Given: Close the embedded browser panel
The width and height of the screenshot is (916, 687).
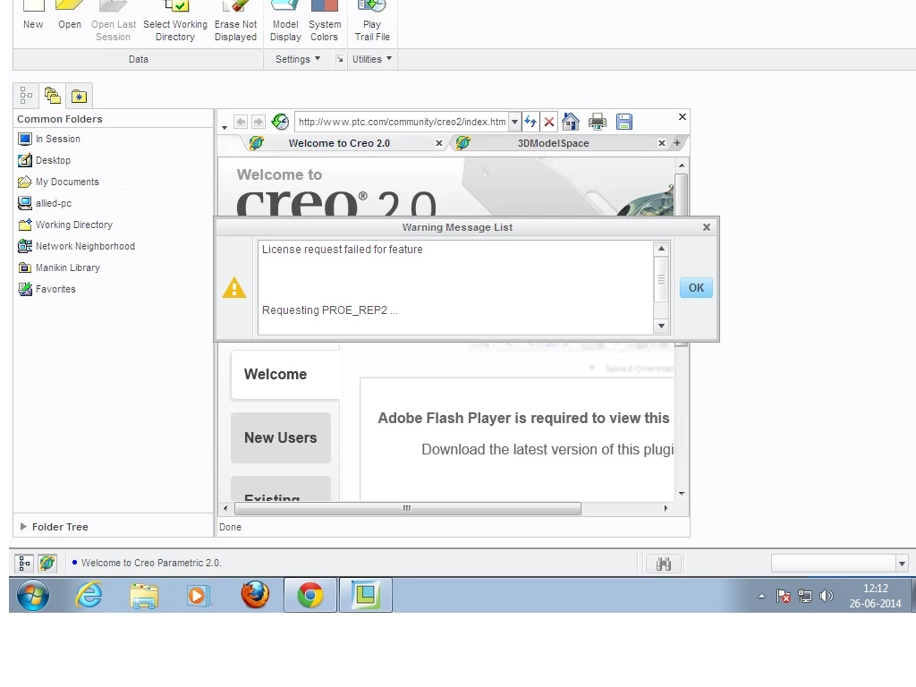Looking at the screenshot, I should (x=683, y=117).
